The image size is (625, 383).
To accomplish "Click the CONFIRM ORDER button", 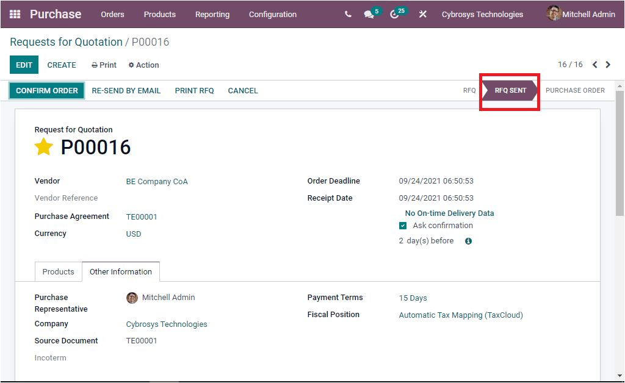I will (x=46, y=90).
